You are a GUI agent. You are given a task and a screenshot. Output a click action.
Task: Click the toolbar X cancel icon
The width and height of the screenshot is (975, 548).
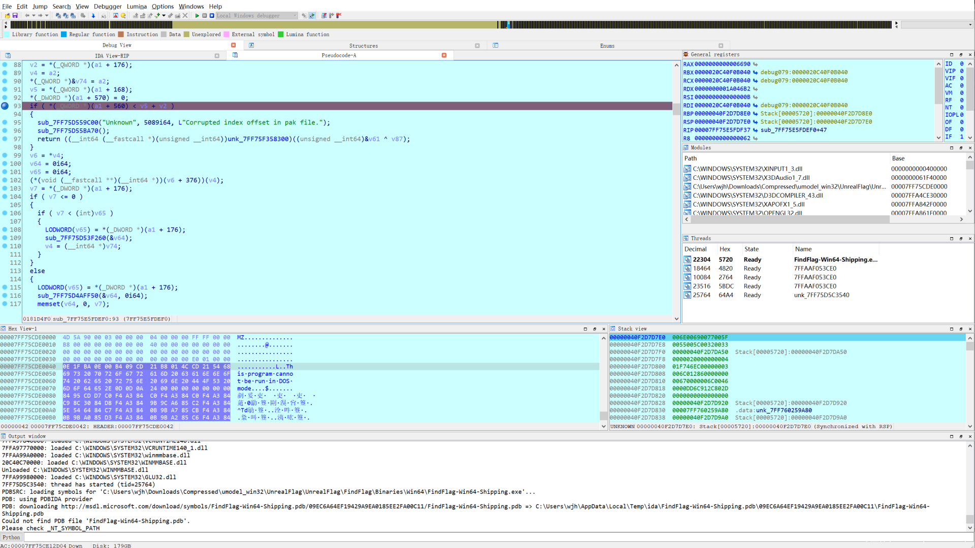[x=185, y=16]
